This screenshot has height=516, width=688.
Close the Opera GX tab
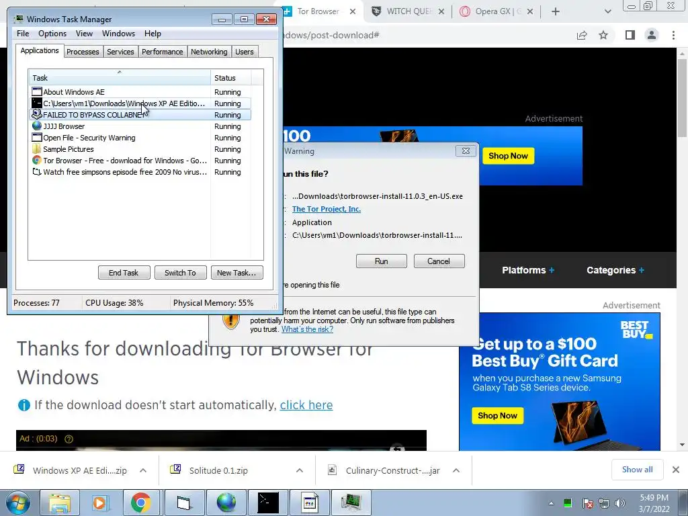coord(530,11)
